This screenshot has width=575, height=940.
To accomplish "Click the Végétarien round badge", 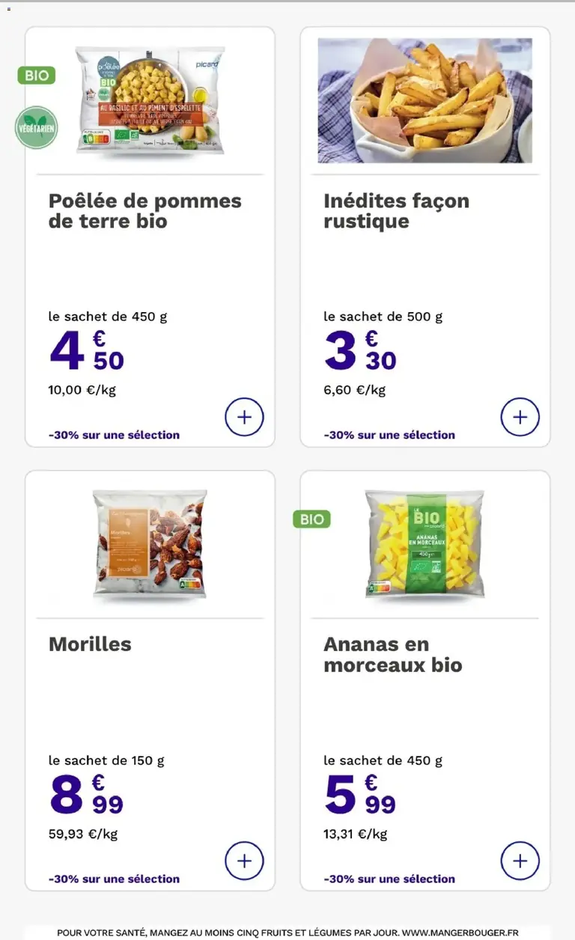I will point(37,128).
